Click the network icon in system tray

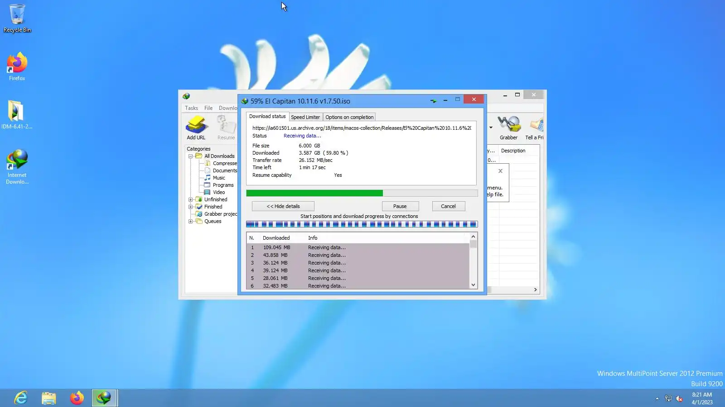(x=668, y=398)
